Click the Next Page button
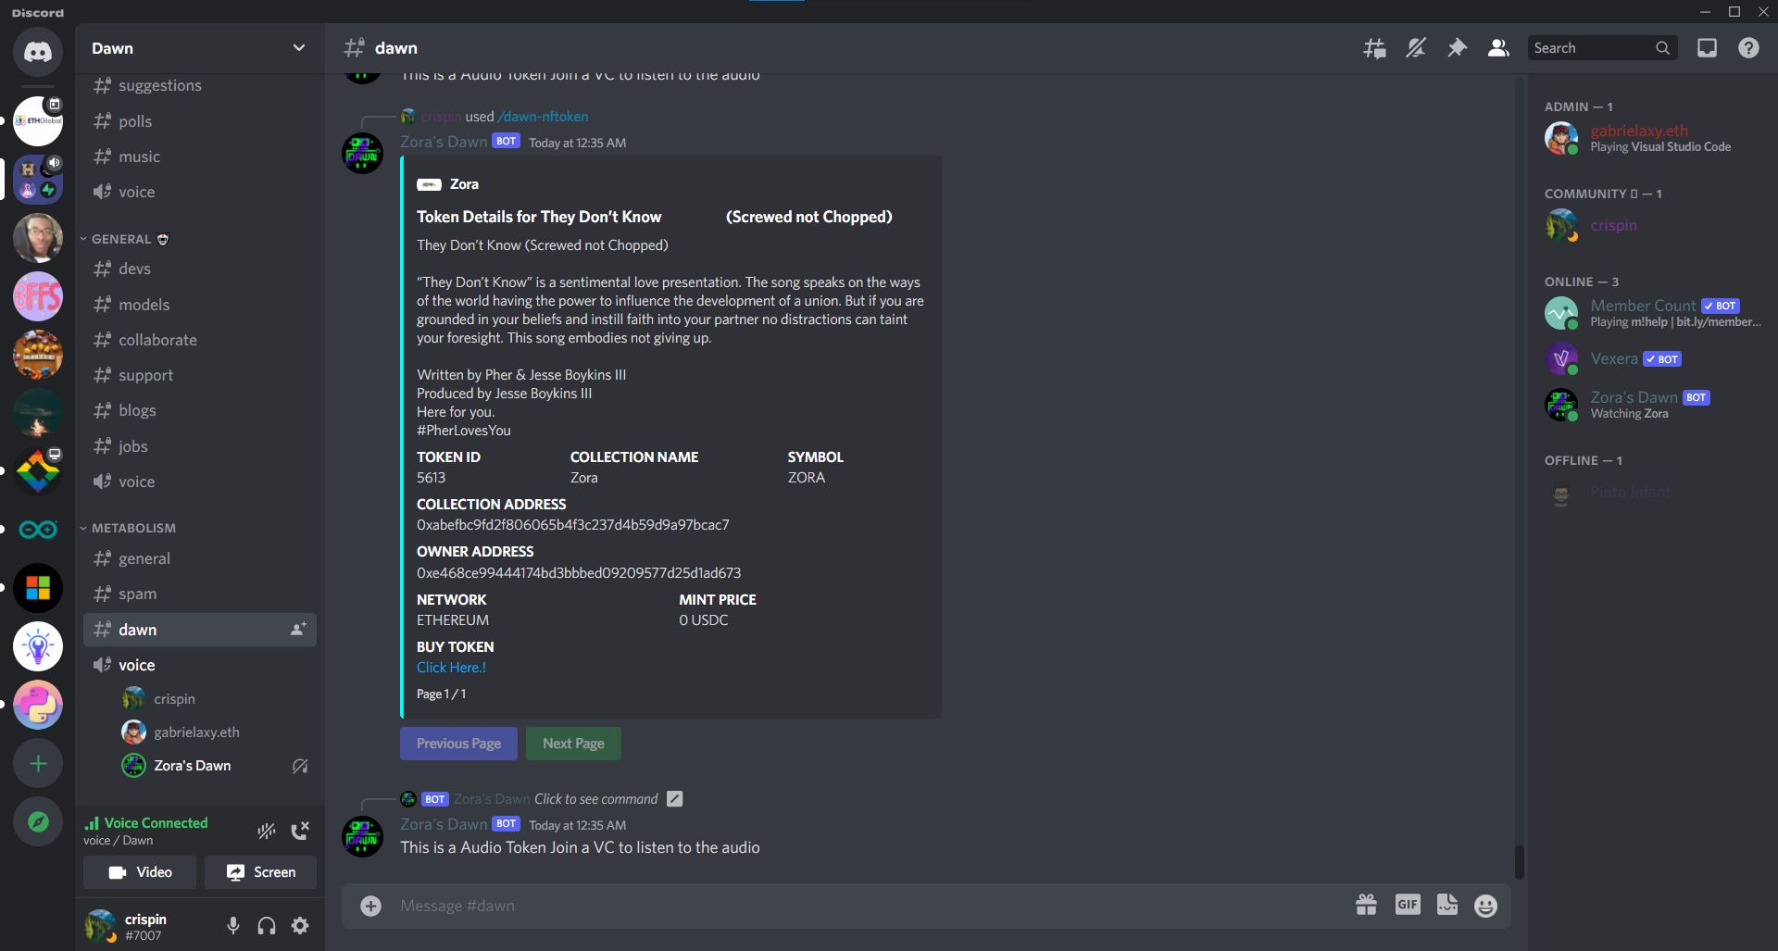Viewport: 1778px width, 951px height. click(573, 744)
